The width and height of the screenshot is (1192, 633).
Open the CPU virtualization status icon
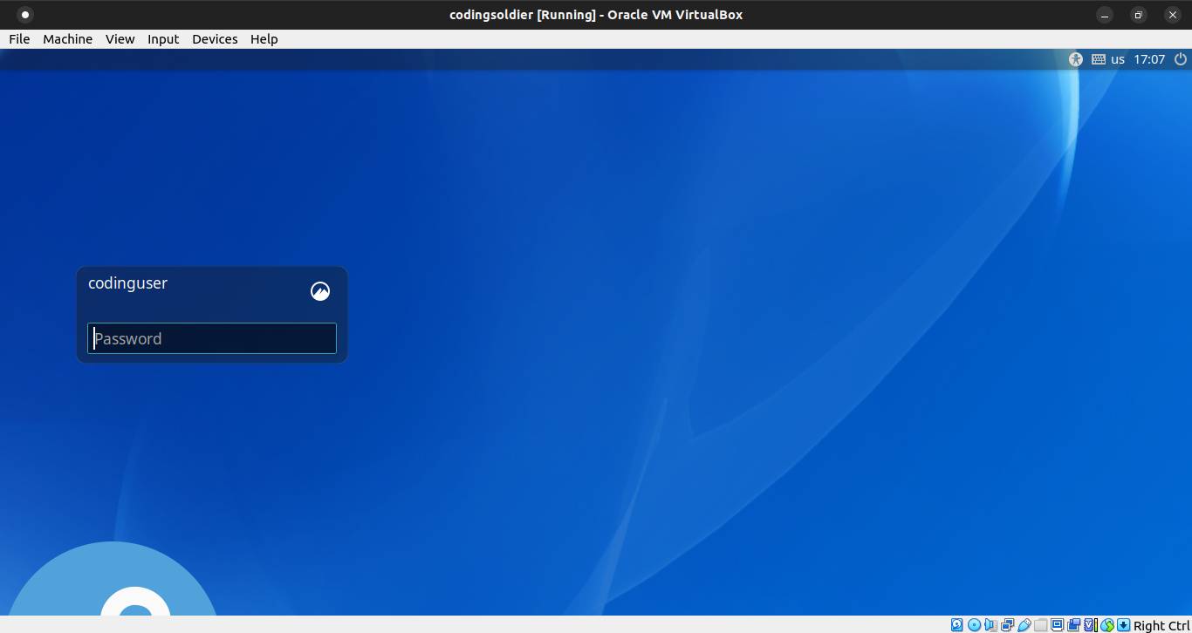(x=1091, y=624)
